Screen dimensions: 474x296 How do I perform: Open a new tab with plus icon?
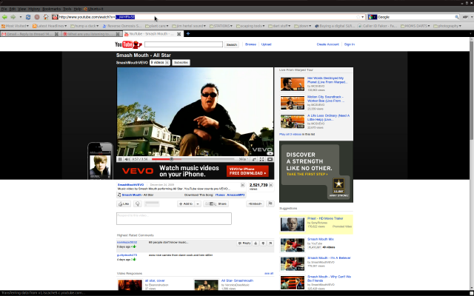pos(187,33)
